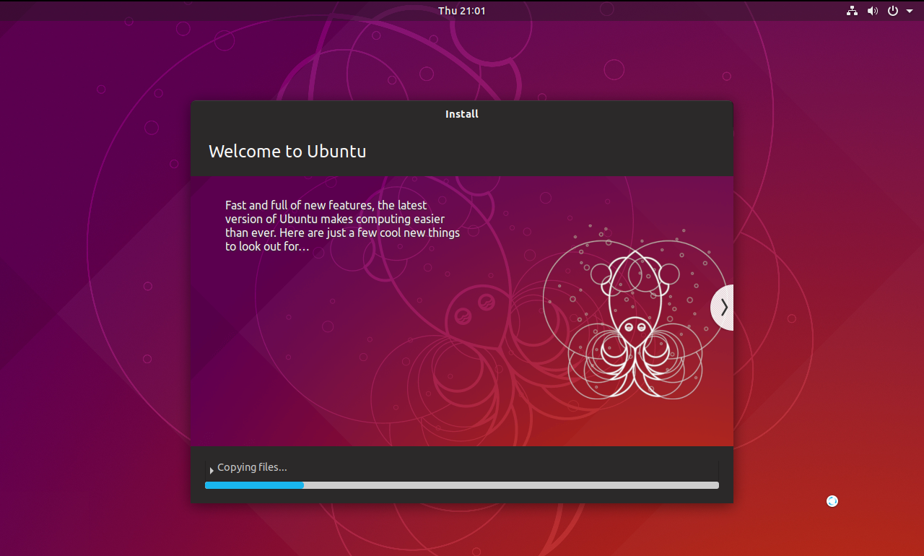
Task: Click the power icon in top bar
Action: pos(893,11)
